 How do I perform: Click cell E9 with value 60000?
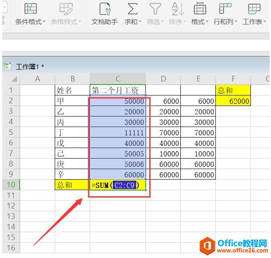198,174
